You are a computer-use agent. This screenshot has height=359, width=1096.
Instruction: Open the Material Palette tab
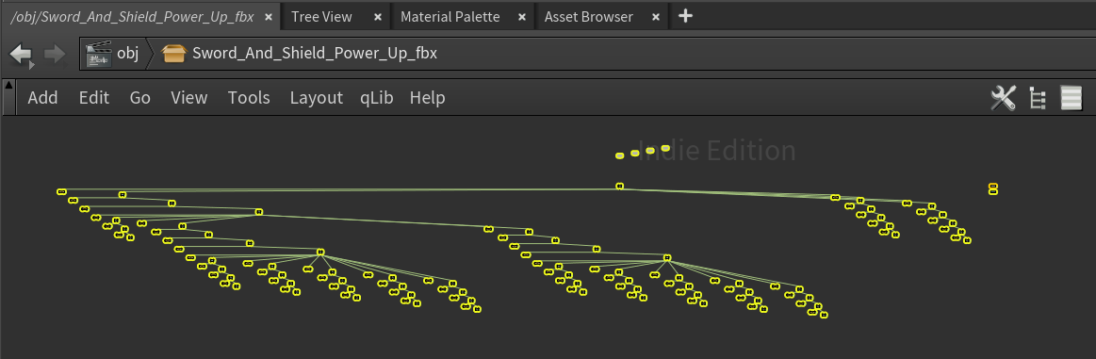pyautogui.click(x=450, y=17)
